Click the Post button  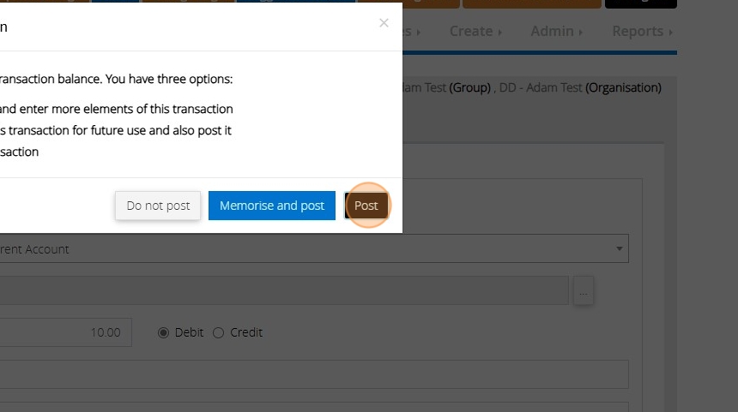tap(366, 206)
